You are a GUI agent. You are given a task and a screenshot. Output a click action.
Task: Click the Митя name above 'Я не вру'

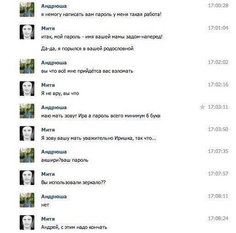click(48, 85)
